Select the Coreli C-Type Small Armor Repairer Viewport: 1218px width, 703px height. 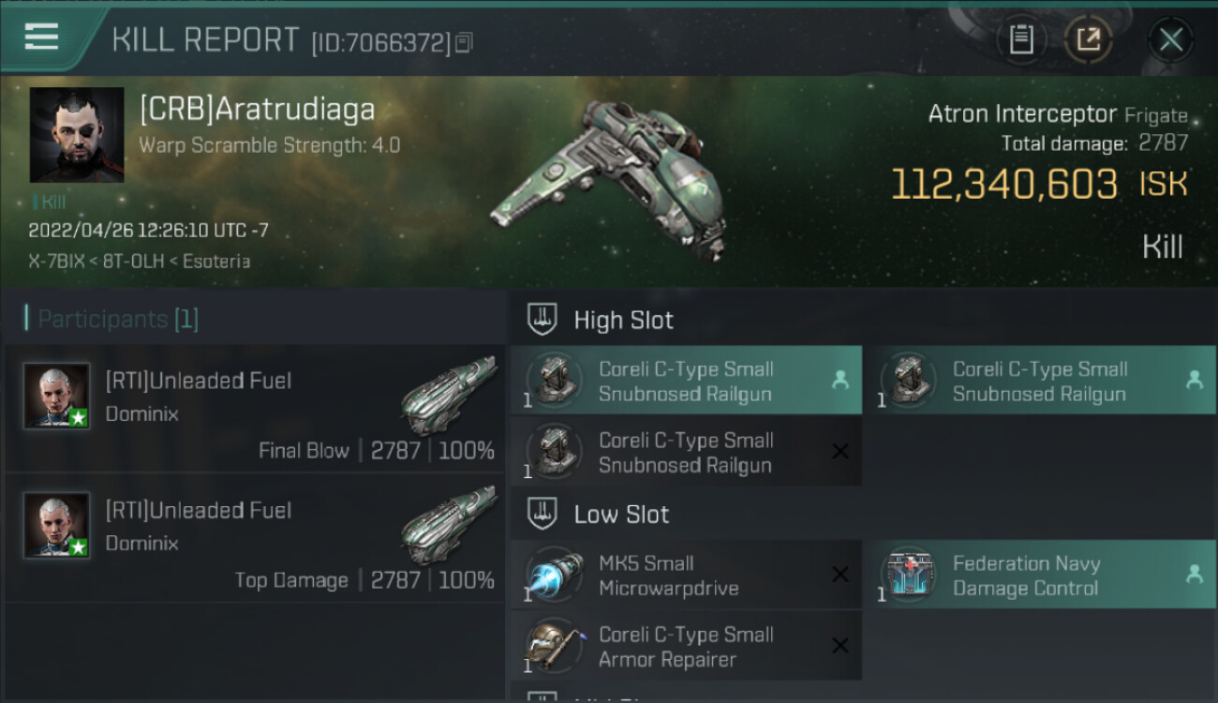pos(686,646)
